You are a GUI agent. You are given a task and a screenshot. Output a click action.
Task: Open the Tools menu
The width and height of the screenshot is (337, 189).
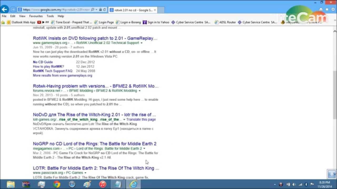tap(50, 16)
